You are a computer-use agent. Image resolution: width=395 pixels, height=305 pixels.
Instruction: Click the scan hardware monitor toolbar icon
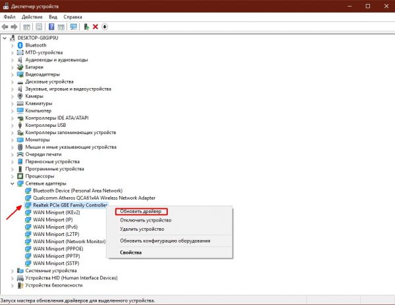(74, 27)
